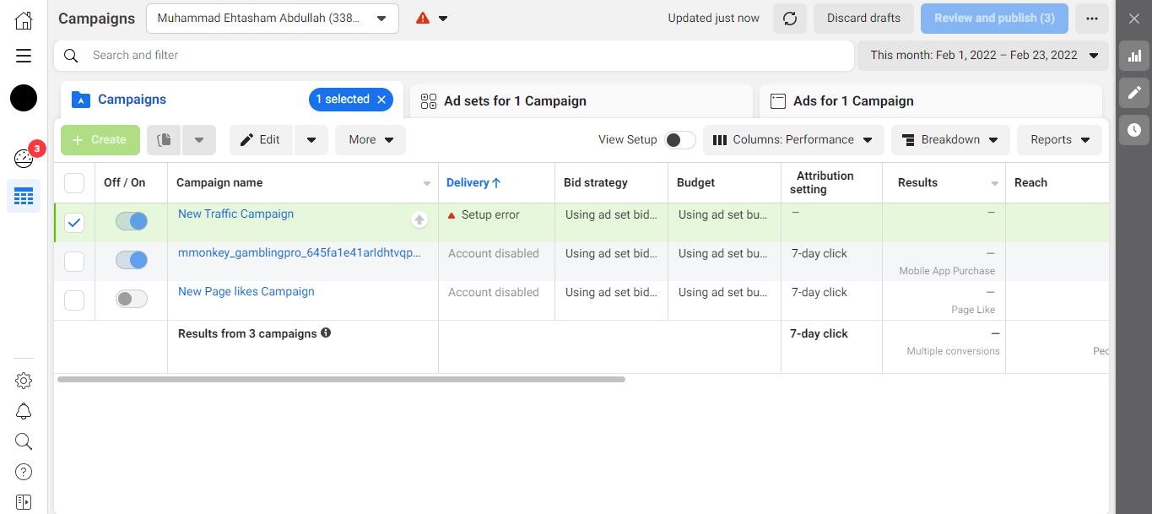Open the charts view icon in right panel

(x=1134, y=56)
